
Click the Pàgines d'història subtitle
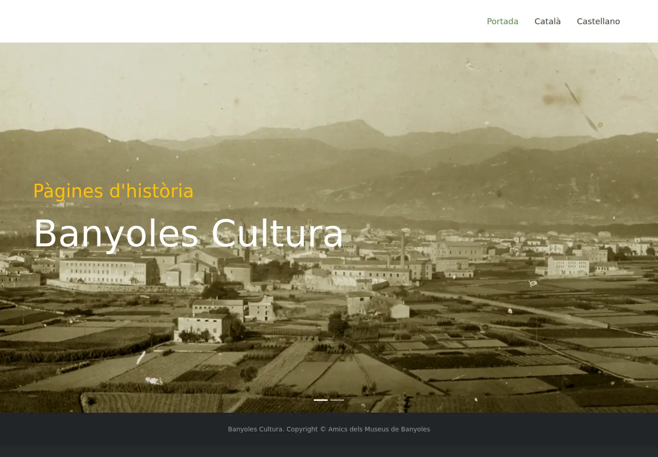113,191
